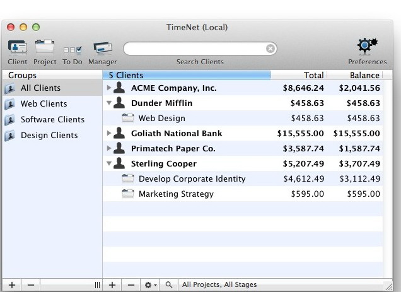Select the Marketing Strategy project

(176, 194)
